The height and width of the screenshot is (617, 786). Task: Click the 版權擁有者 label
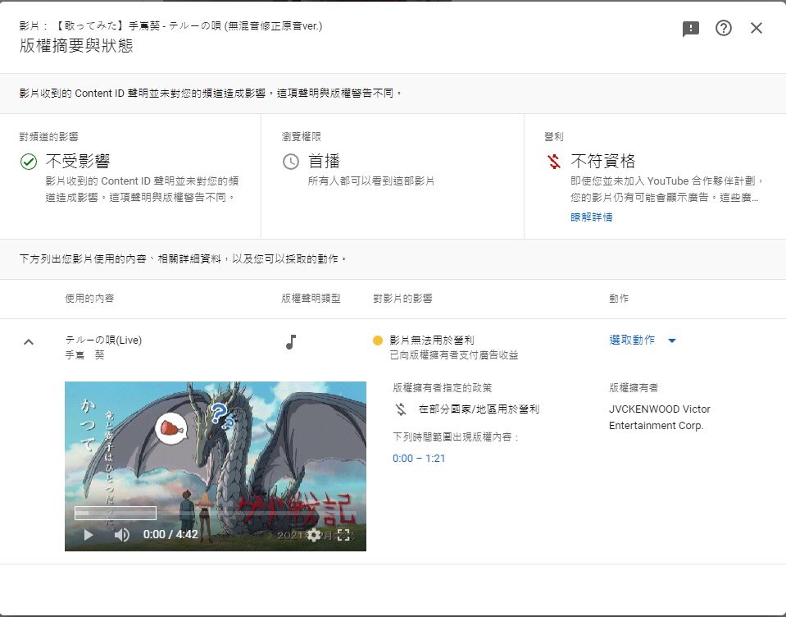634,388
